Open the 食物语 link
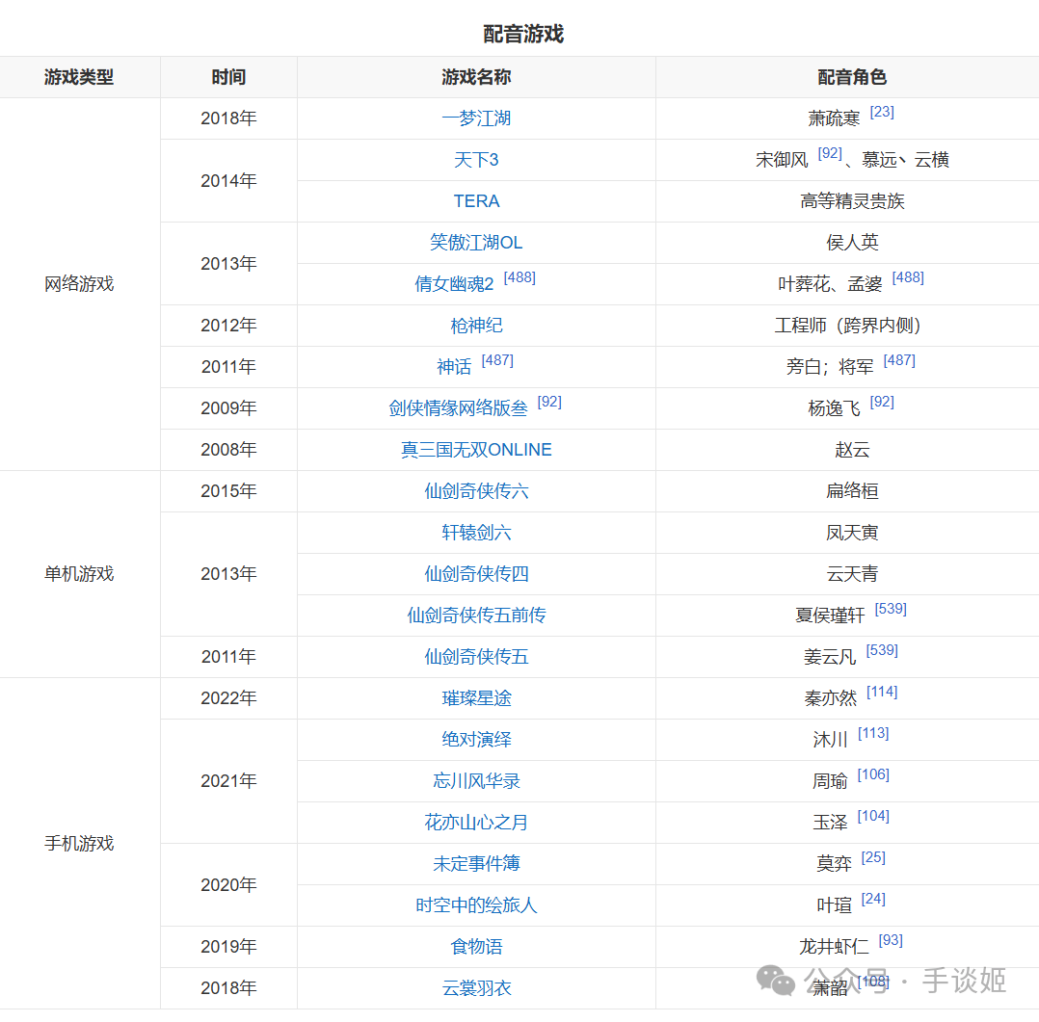 [x=476, y=947]
